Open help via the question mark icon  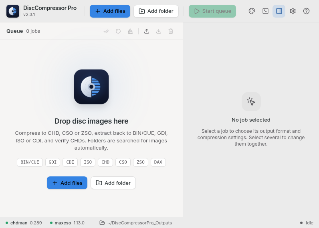(306, 11)
